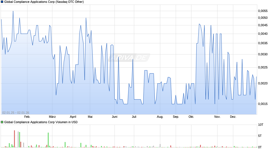Click the 'Dez.' month label

(x=233, y=117)
